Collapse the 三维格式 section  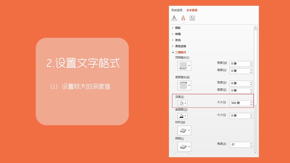180,52
